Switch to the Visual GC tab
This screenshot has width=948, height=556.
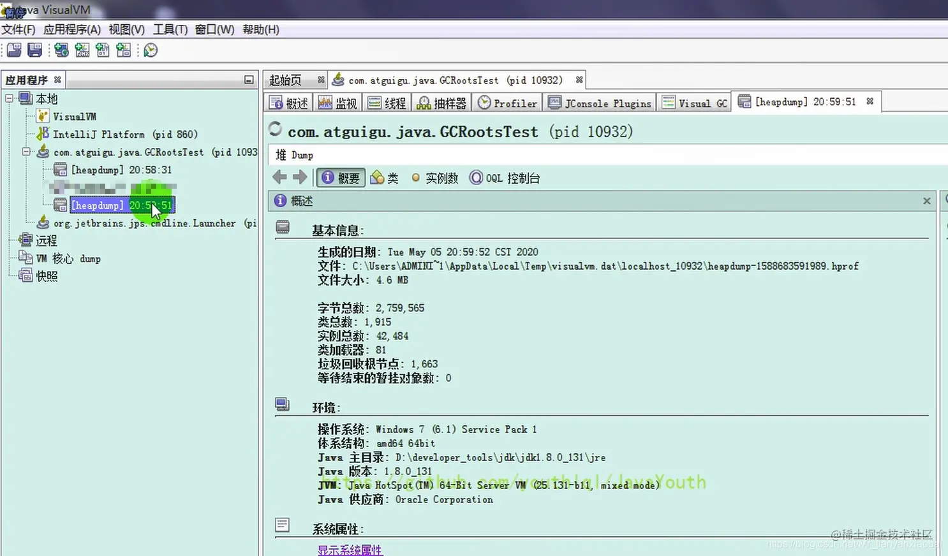(695, 103)
